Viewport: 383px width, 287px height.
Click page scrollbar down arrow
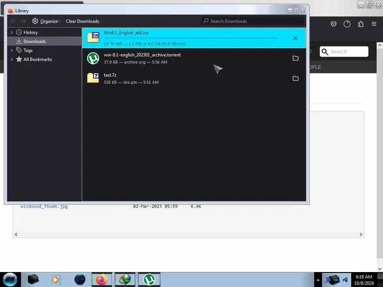[380, 269]
